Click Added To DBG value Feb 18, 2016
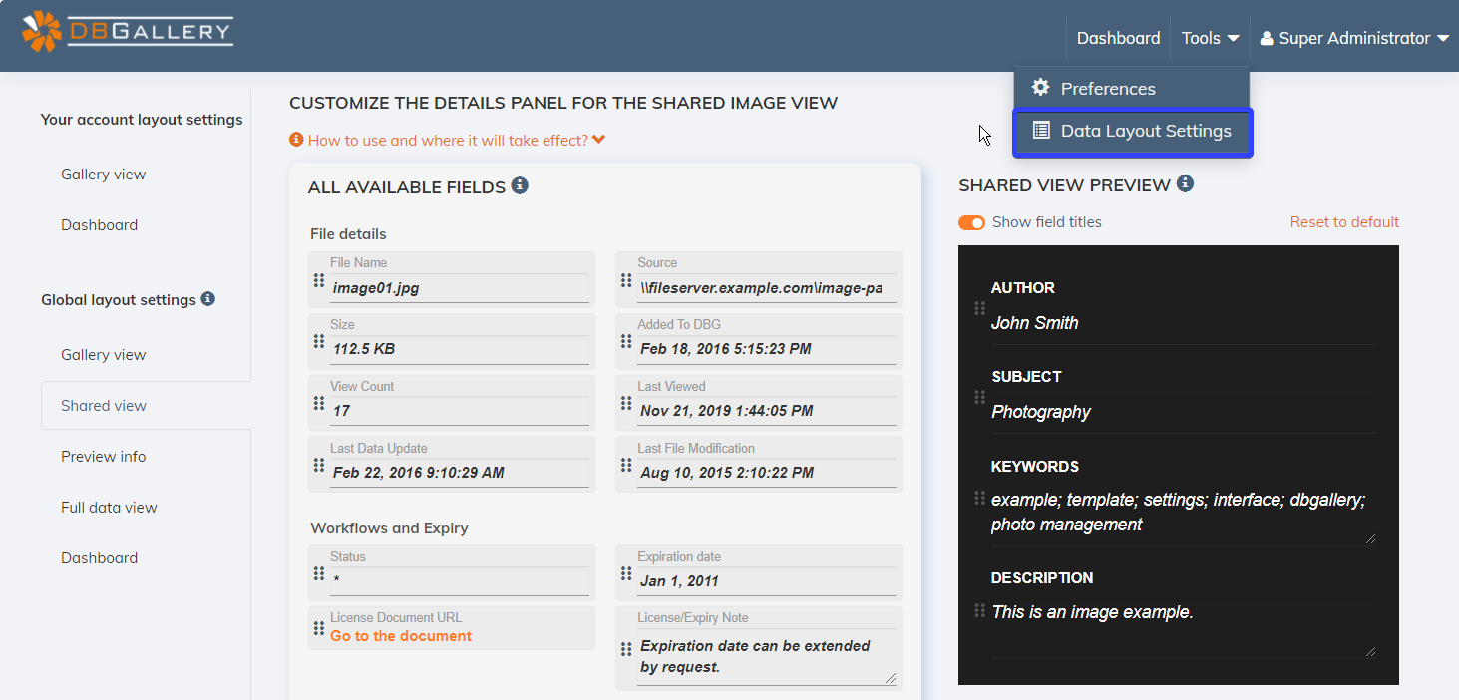Viewport: 1459px width, 700px height. tap(725, 349)
